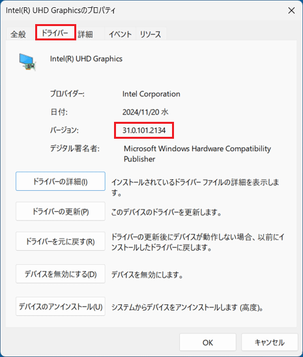Click デバイスのアンインストール(U) button
The image size is (303, 357).
(x=61, y=306)
